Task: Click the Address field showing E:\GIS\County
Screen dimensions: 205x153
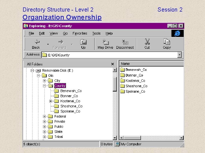Action: (x=110, y=55)
